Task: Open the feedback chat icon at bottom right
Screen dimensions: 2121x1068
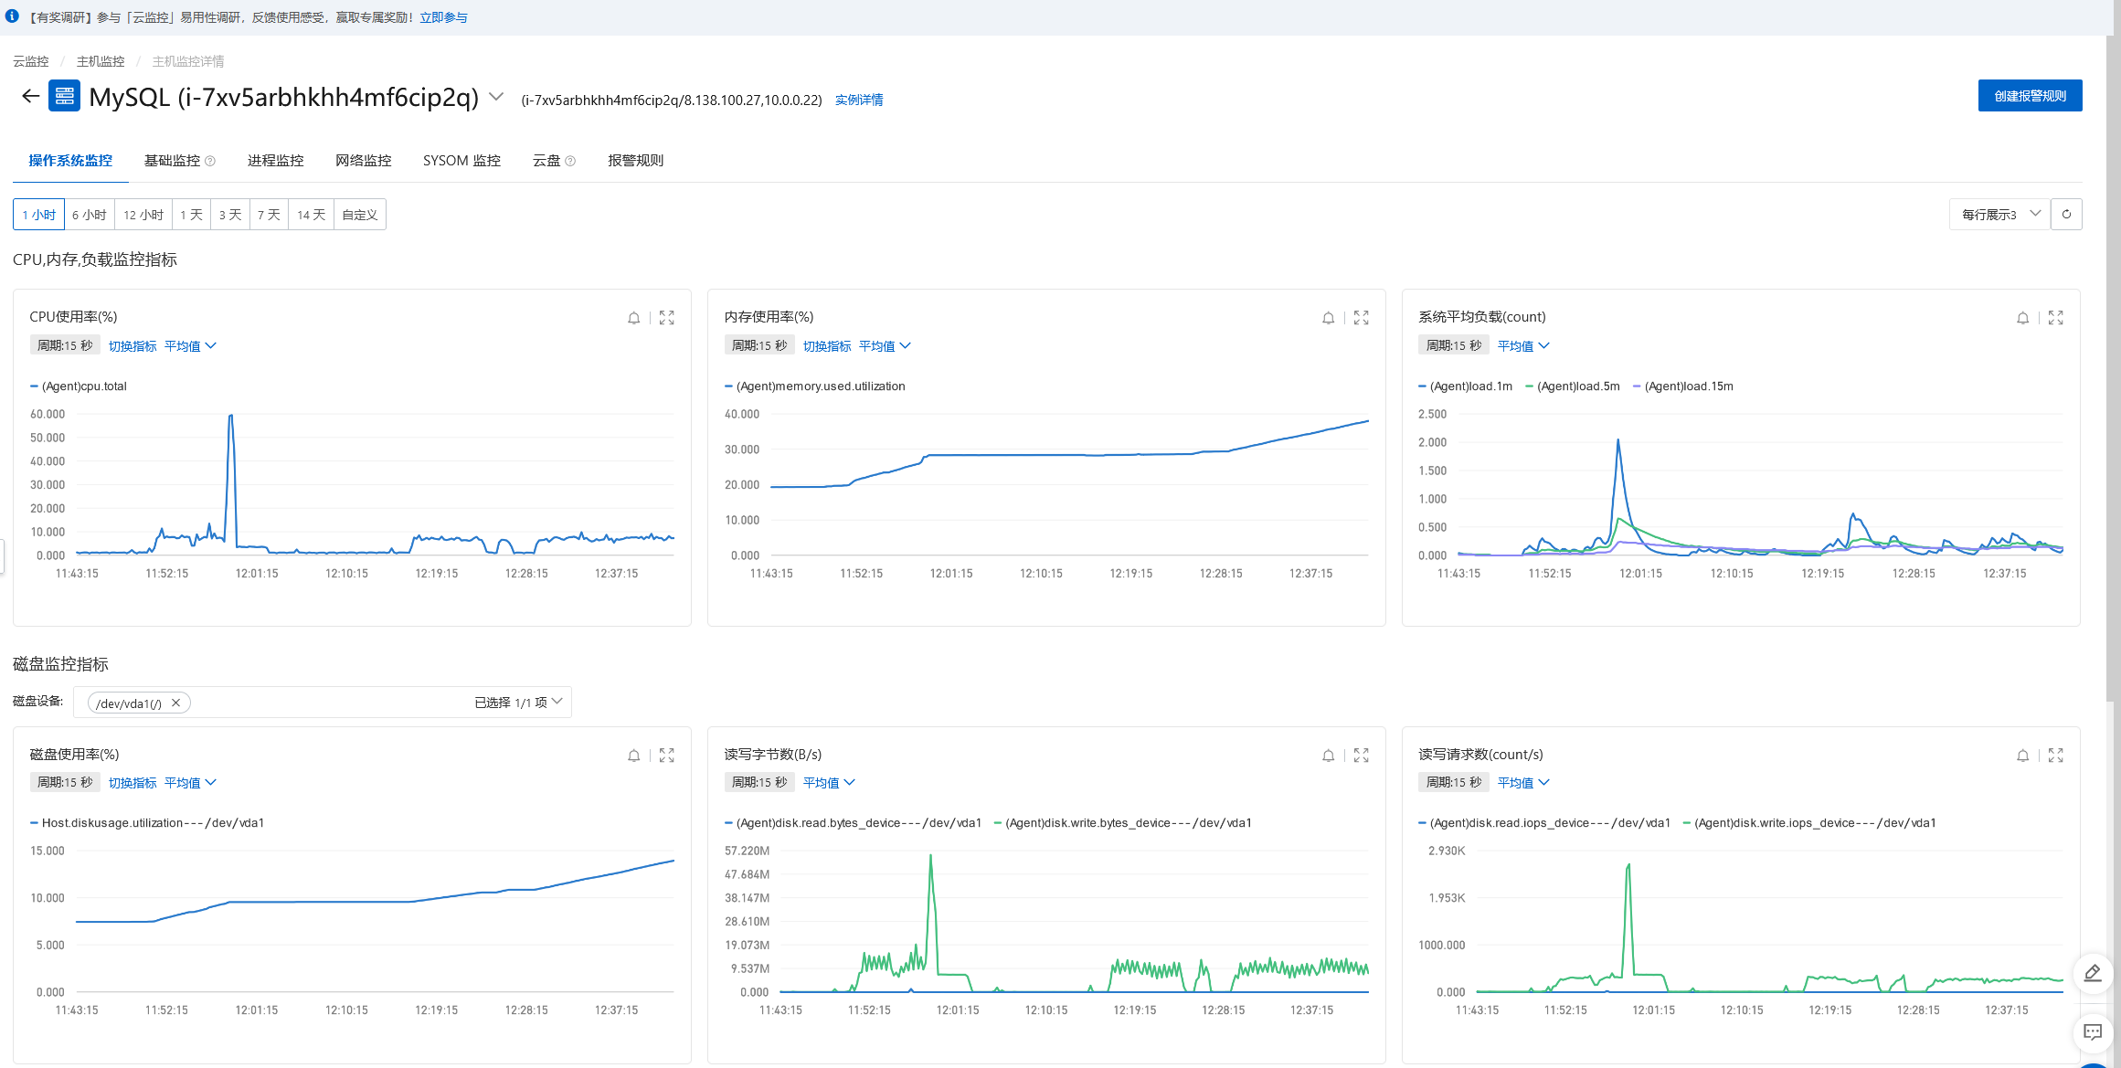Action: point(2092,1032)
